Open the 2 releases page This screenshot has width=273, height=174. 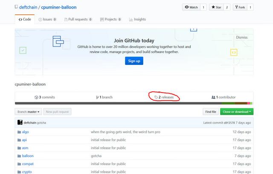click(x=164, y=97)
